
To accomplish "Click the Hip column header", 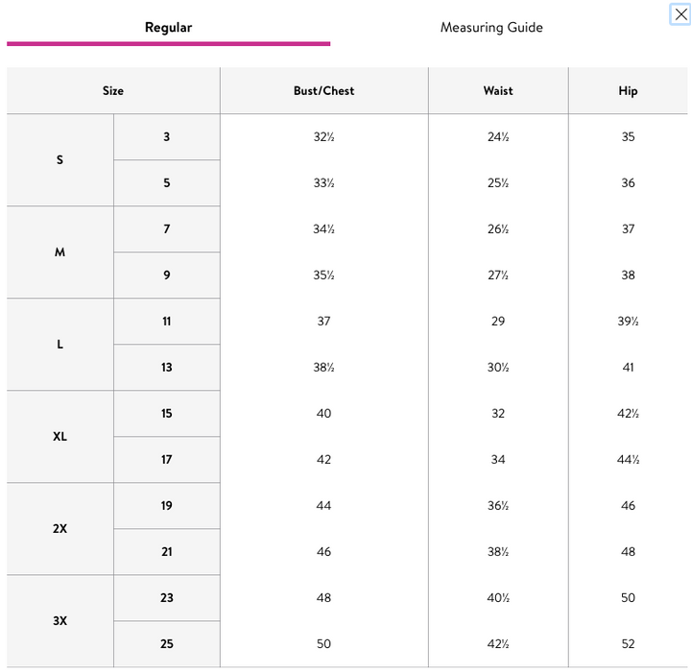I will [x=628, y=91].
